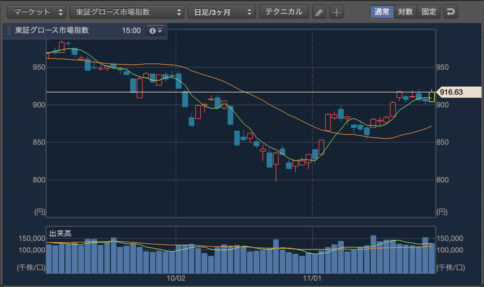This screenshot has width=484, height=287.
Task: Switch chart scale to 対数
Action: [405, 12]
